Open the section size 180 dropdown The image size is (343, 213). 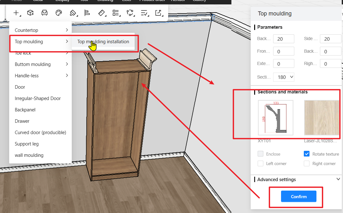point(284,77)
